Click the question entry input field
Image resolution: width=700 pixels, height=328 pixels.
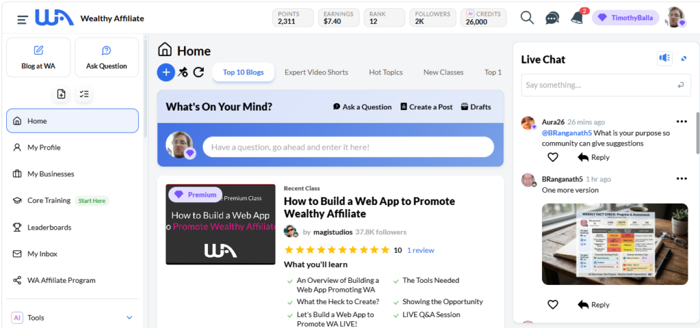348,147
